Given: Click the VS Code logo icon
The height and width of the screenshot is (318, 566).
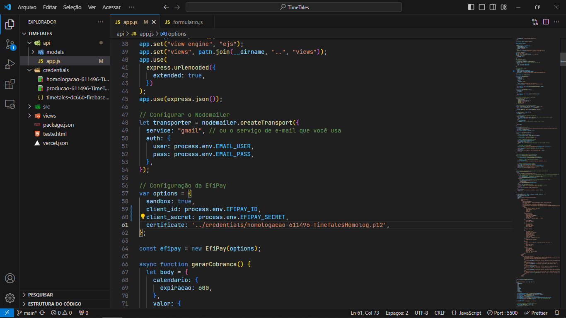Looking at the screenshot, I should point(7,7).
